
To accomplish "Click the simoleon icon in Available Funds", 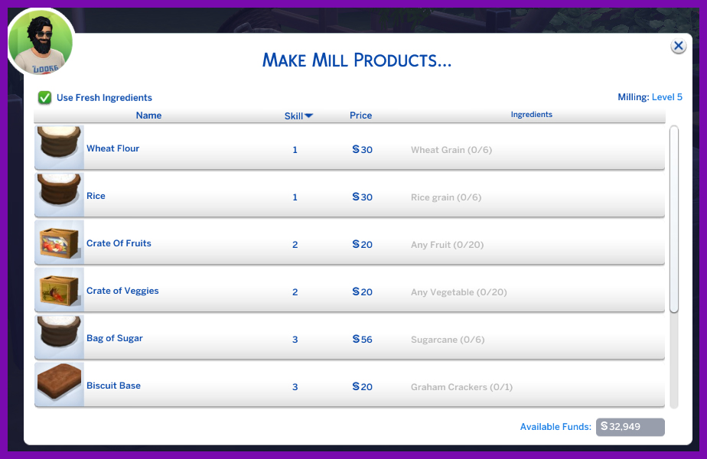I will pyautogui.click(x=604, y=426).
